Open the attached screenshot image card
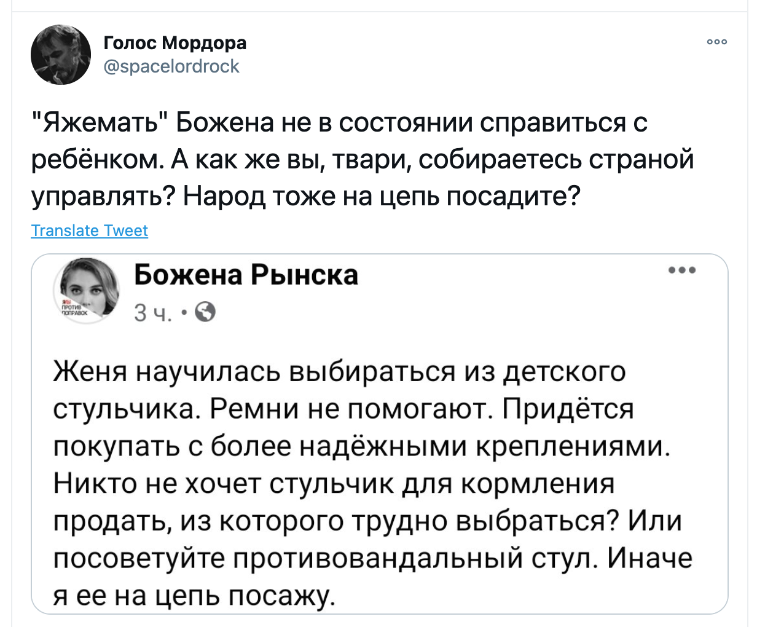Image resolution: width=757 pixels, height=627 pixels. click(379, 434)
